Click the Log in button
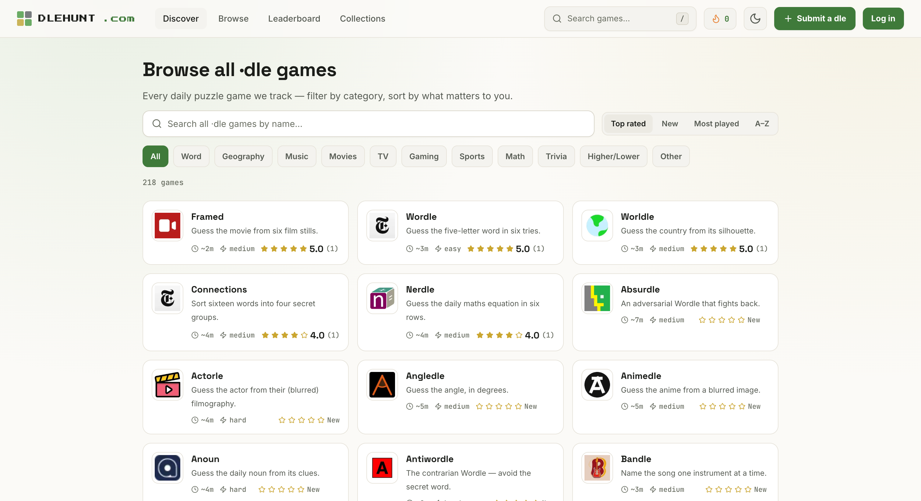This screenshot has width=921, height=501. [883, 19]
